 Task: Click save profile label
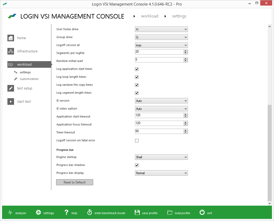150,213
